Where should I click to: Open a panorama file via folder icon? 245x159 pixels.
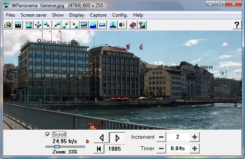[x=8, y=25]
